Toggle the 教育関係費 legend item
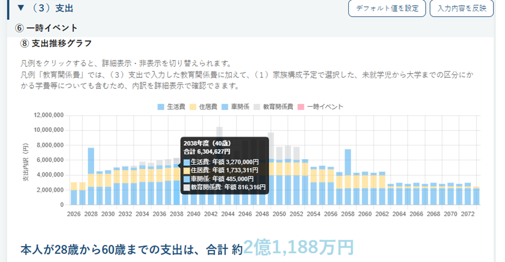This screenshot has height=262, width=505. [x=273, y=107]
